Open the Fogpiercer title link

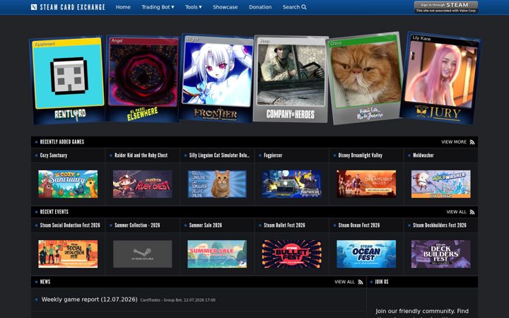coord(273,155)
